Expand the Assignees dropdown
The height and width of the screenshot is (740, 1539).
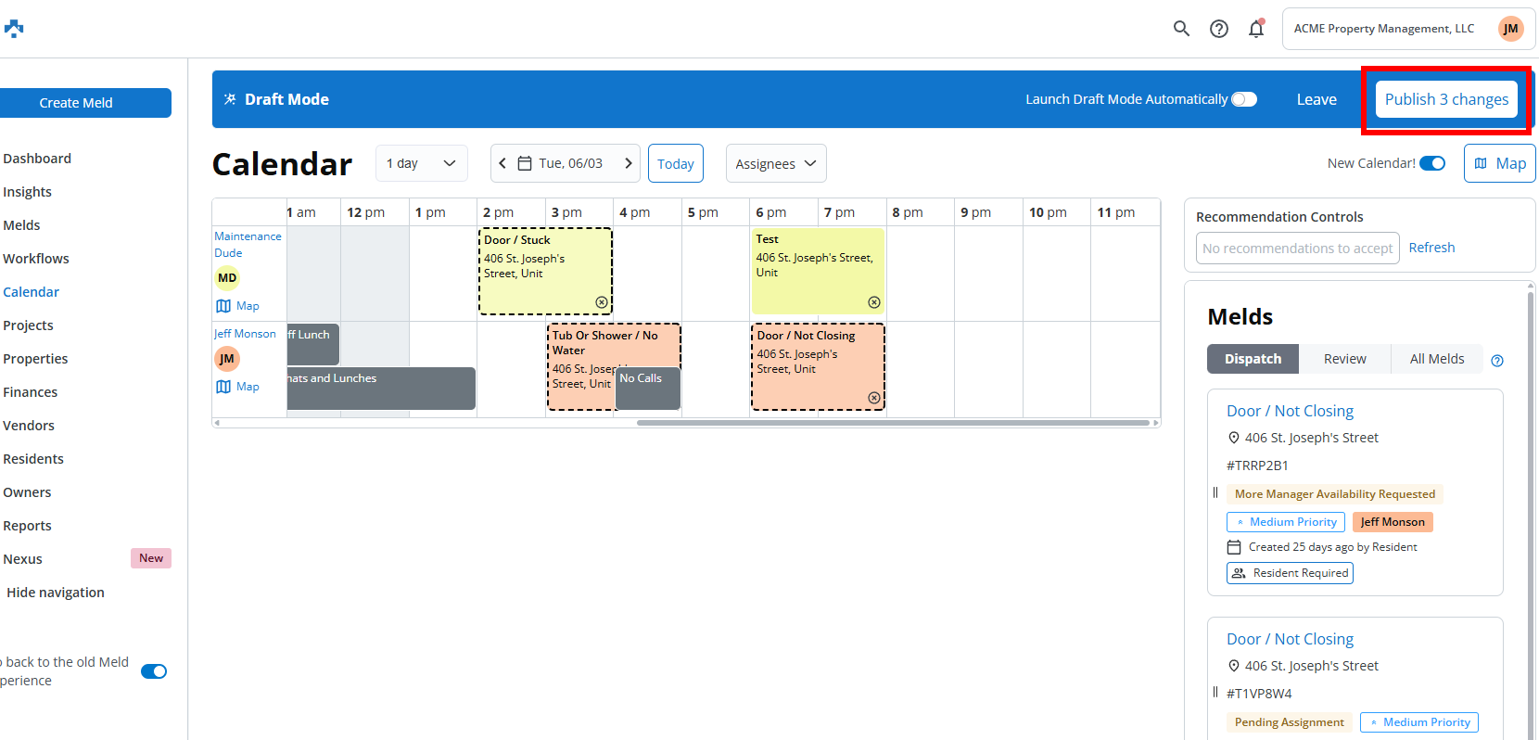tap(775, 164)
